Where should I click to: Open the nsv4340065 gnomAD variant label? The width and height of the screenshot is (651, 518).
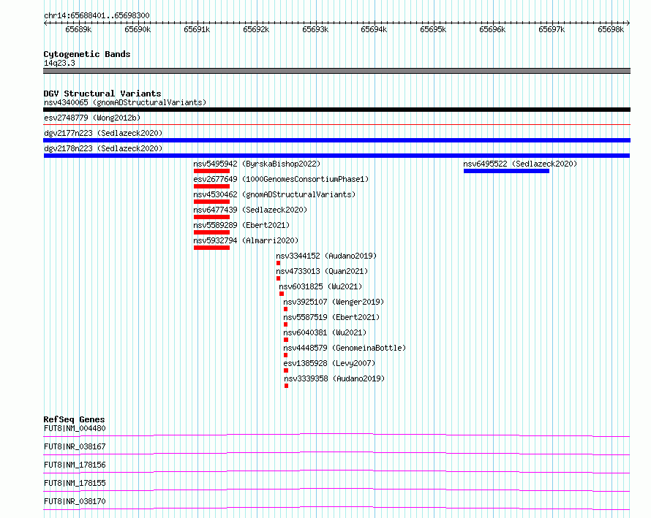point(125,102)
